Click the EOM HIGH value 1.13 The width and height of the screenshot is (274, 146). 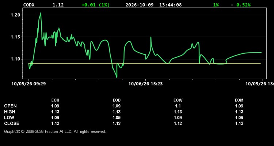(239, 112)
